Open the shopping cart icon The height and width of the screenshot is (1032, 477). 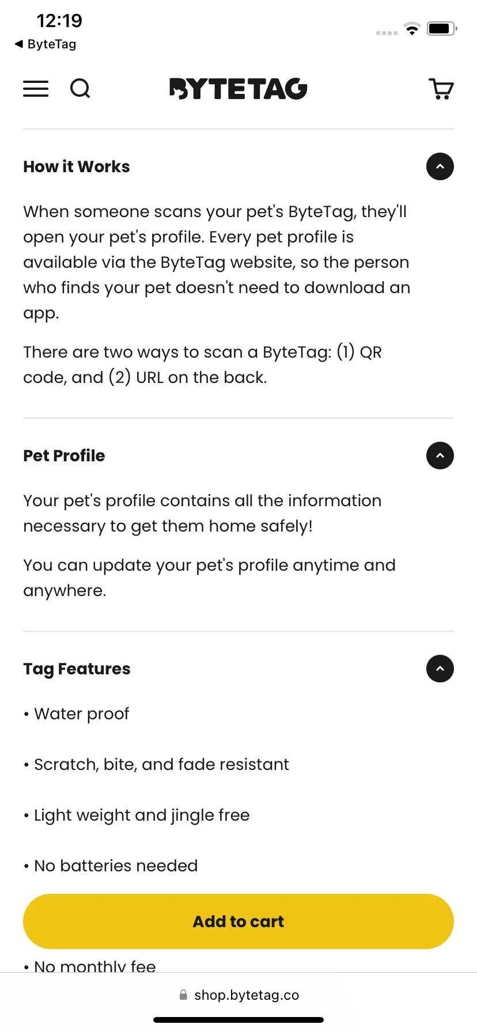[442, 89]
